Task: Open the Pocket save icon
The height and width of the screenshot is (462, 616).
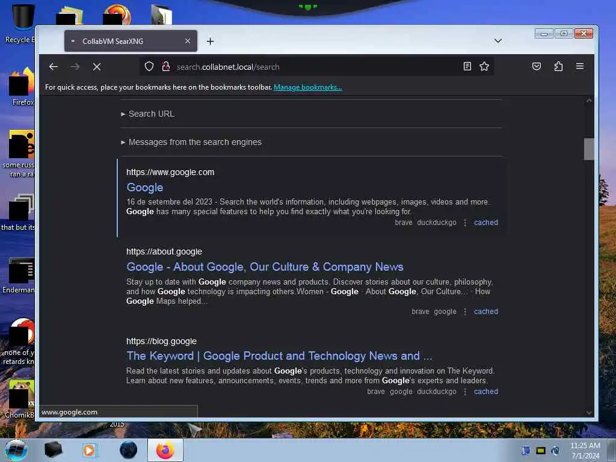Action: coord(536,66)
